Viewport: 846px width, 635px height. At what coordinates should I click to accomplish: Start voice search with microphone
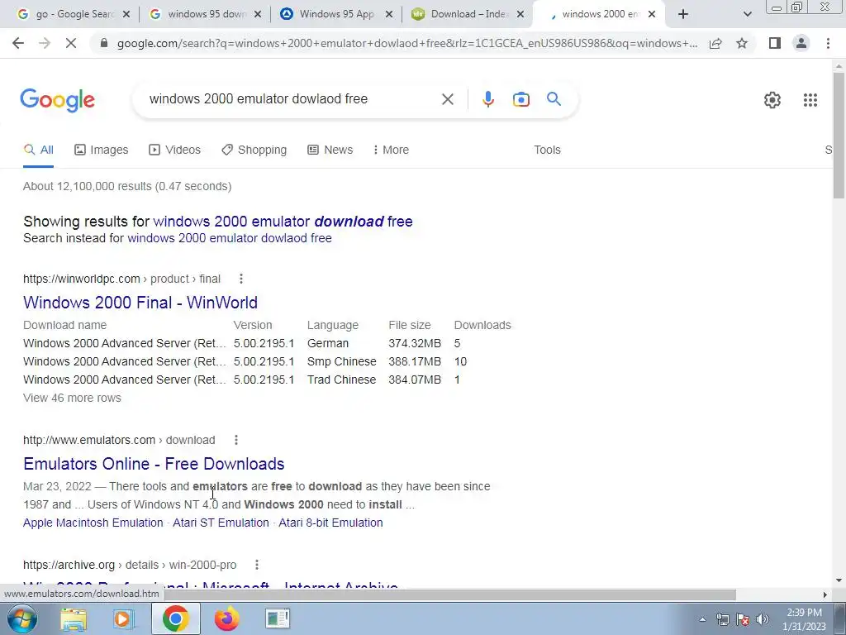click(487, 99)
